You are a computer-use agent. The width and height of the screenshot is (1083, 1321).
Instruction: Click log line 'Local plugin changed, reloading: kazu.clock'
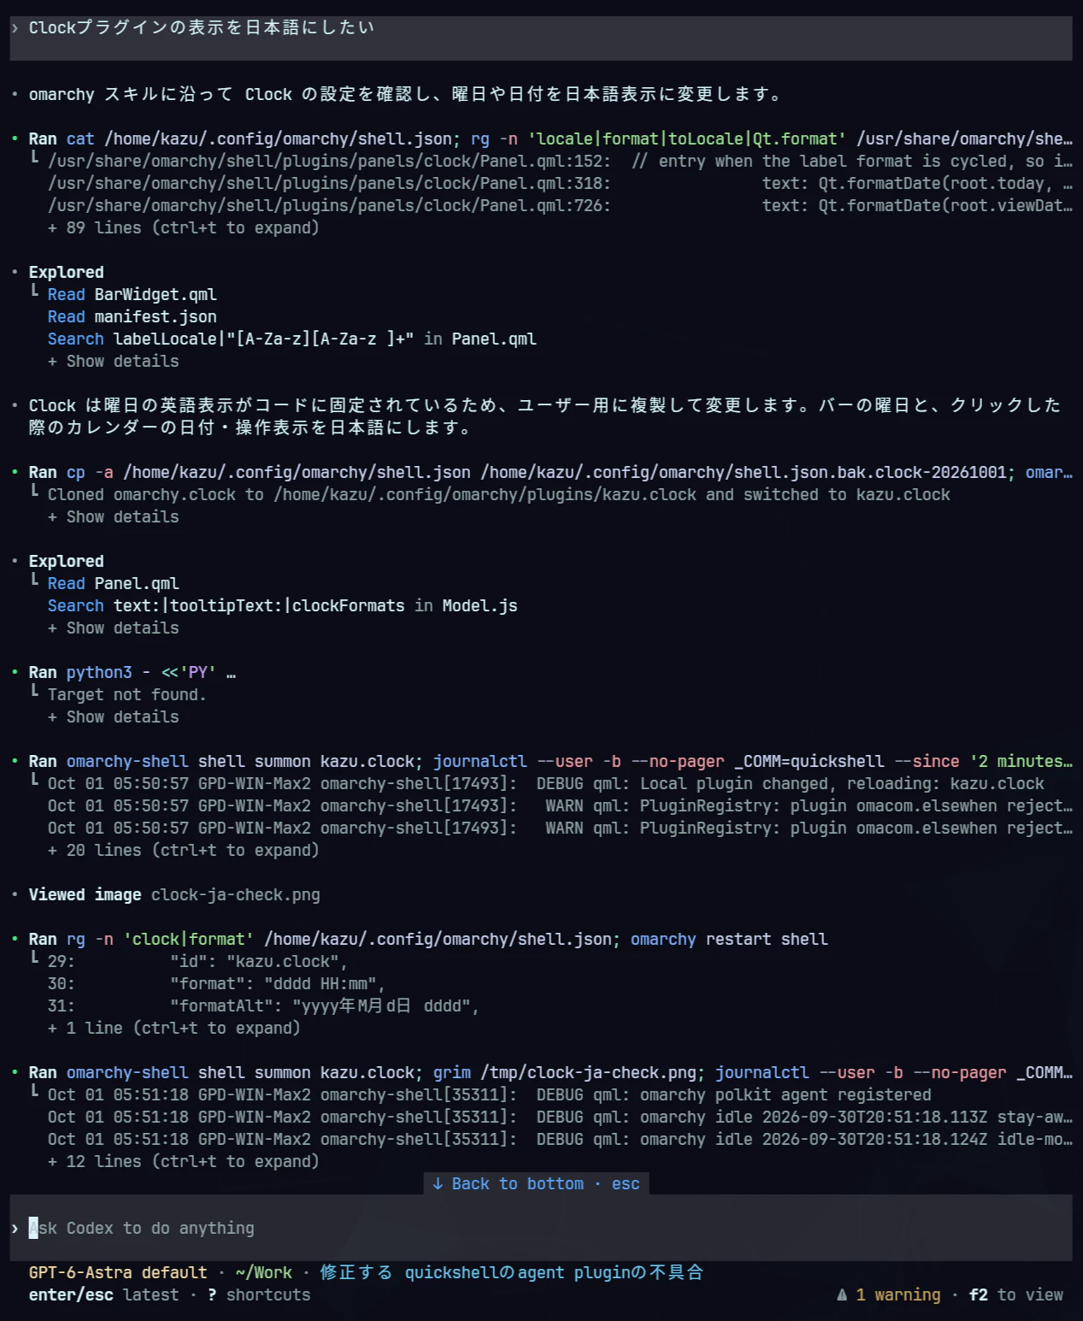pos(545,783)
